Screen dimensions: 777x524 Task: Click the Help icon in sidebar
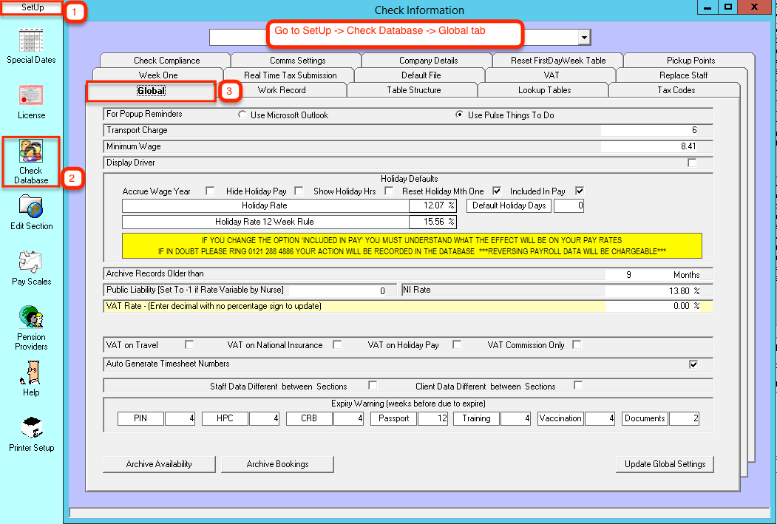click(31, 372)
